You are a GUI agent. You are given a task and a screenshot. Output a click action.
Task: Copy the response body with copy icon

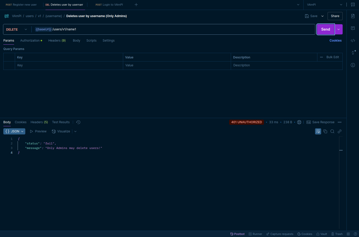tap(325, 131)
